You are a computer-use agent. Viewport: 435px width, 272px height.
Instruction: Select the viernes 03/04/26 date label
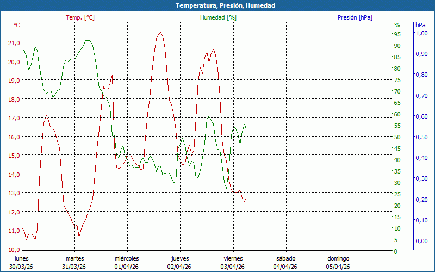point(233,262)
